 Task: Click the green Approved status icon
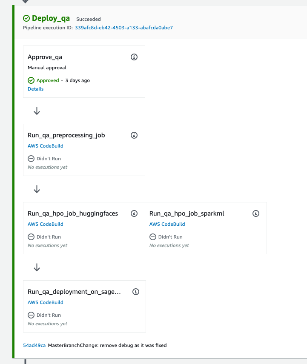tap(31, 80)
